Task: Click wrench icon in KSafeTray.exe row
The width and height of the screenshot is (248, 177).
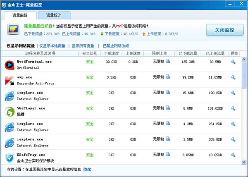Action: [x=233, y=155]
